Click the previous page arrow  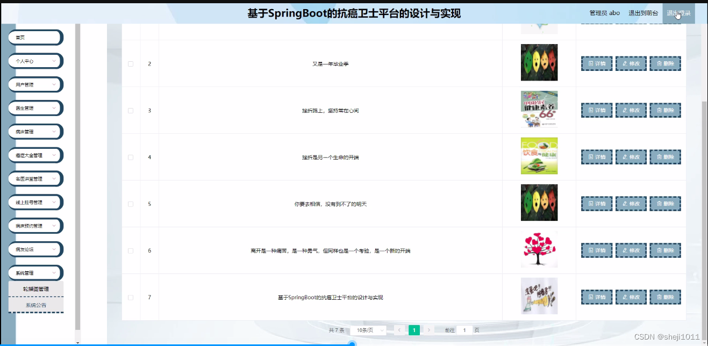[399, 330]
